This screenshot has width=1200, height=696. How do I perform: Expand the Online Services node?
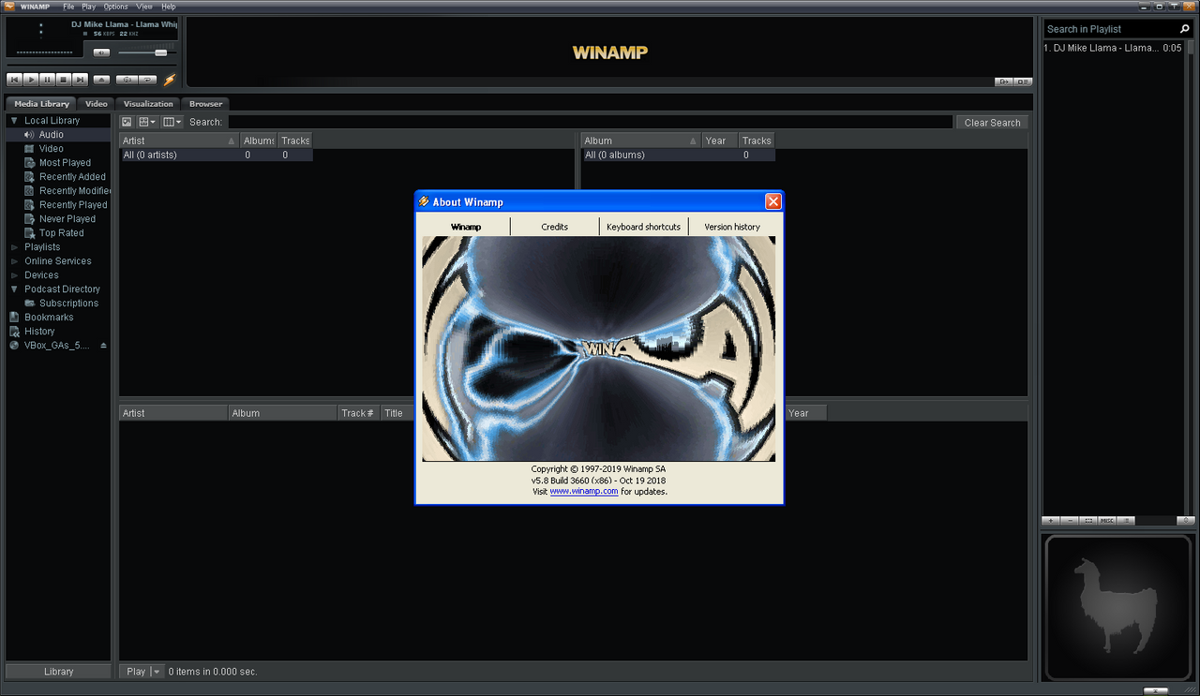tap(14, 261)
